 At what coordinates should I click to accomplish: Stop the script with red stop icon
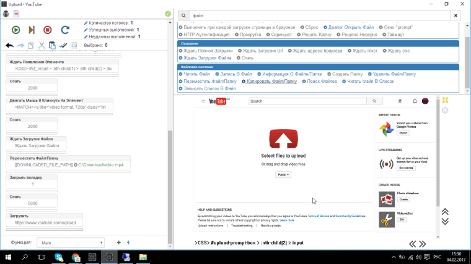pyautogui.click(x=48, y=29)
